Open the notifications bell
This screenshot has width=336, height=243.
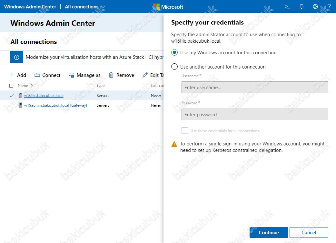[301, 7]
